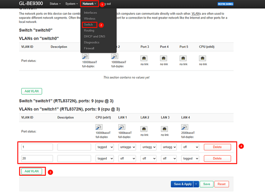
Task: Click switch0 CPU (eth0) port icon
Action: coord(203,58)
